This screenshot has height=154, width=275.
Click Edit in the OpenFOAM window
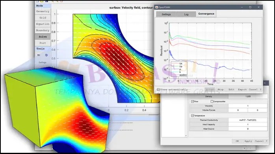[231, 90]
